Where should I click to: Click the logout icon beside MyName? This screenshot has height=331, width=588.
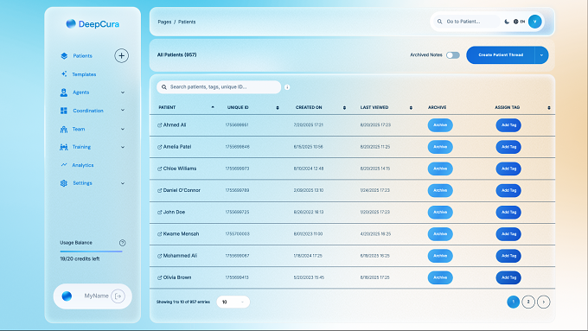coord(118,296)
